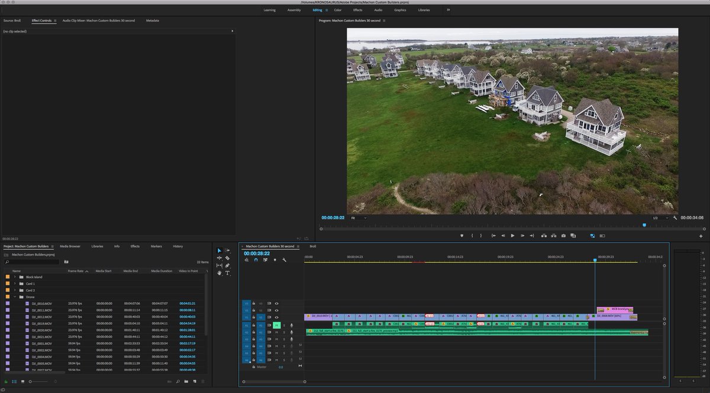Screen dimensions: 710x393
Task: Add a marker in the Program monitor
Action: pos(461,236)
